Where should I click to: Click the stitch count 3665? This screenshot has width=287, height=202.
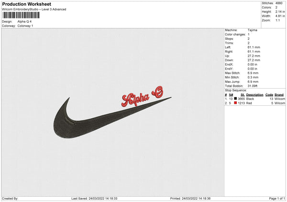click(241, 99)
